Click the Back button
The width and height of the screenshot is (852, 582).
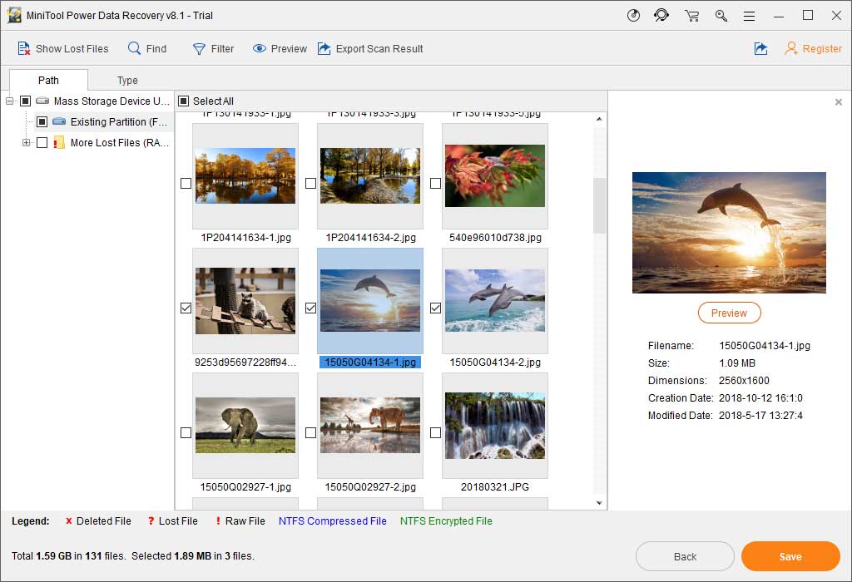[685, 556]
